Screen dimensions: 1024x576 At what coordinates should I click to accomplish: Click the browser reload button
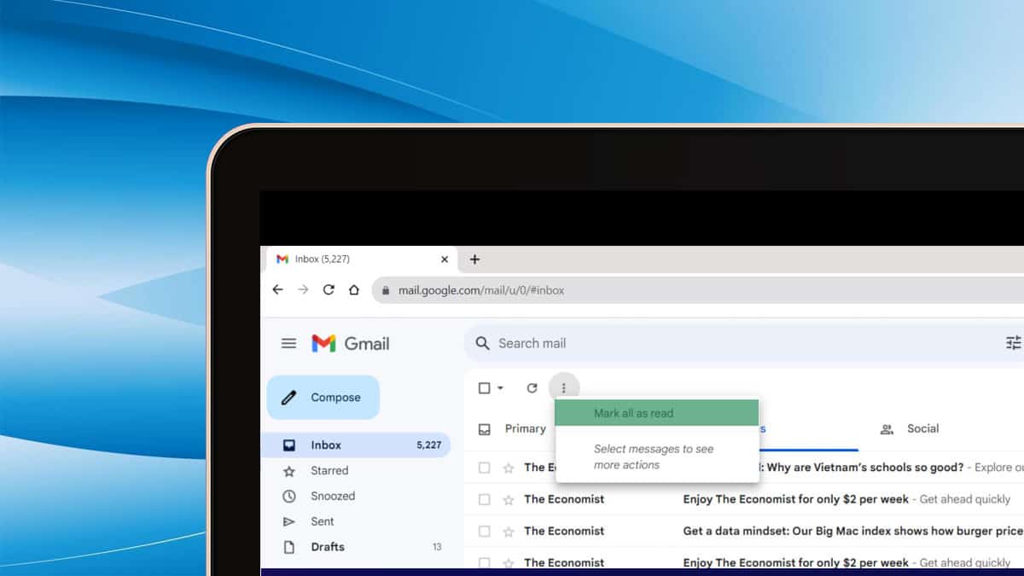329,290
